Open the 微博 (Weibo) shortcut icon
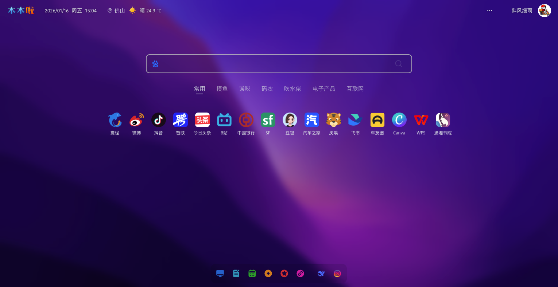 (x=137, y=120)
